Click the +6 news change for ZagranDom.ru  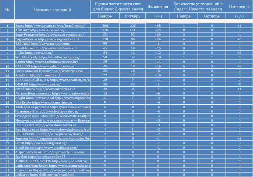pyautogui.click(x=239, y=39)
